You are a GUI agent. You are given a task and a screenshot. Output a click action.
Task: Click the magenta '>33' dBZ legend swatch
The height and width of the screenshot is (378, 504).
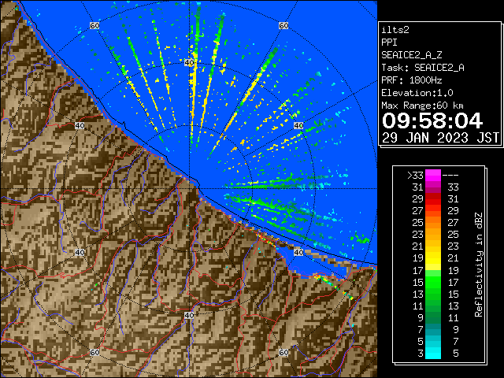click(433, 176)
